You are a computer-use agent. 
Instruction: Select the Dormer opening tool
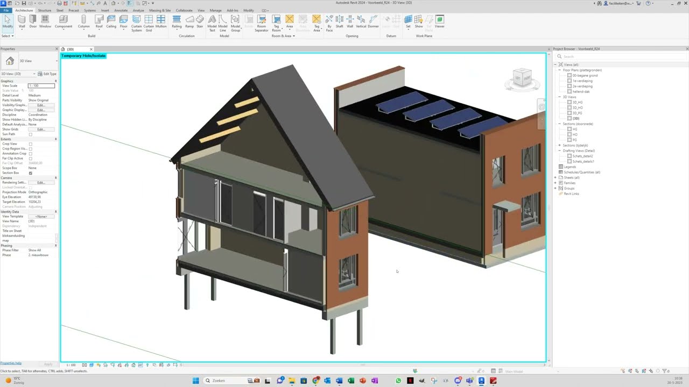point(373,21)
